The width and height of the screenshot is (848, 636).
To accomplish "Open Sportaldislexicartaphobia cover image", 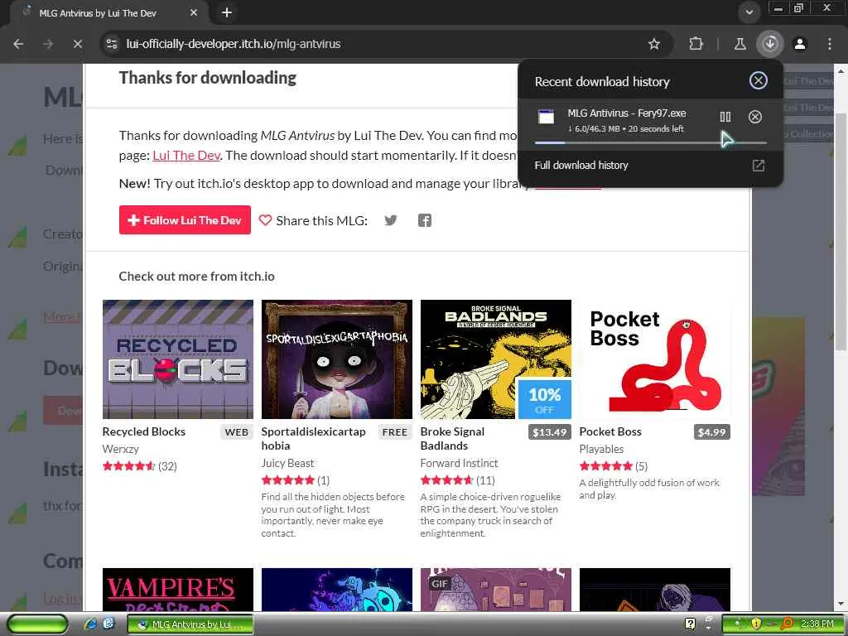I will pyautogui.click(x=337, y=359).
